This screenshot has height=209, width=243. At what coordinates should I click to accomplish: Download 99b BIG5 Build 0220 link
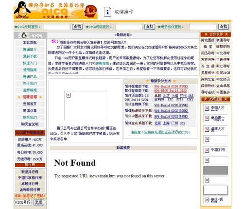coord(171,91)
